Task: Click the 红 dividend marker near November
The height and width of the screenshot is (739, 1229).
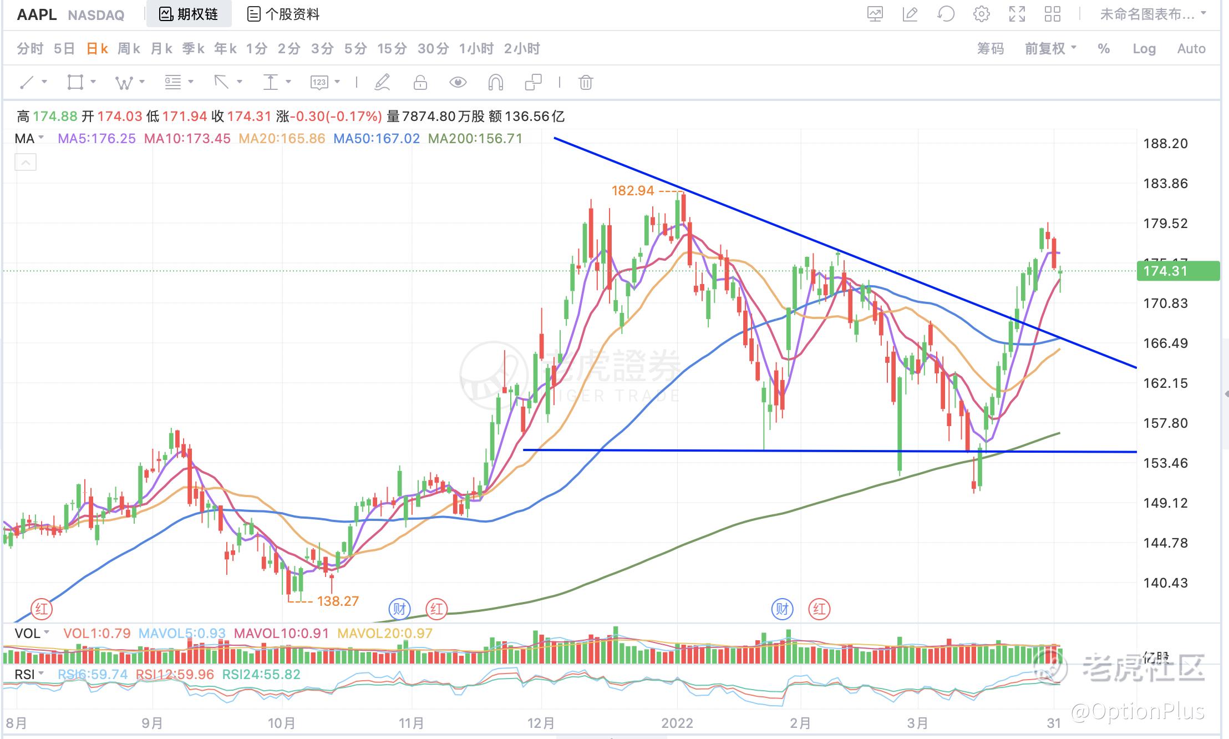Action: point(436,609)
